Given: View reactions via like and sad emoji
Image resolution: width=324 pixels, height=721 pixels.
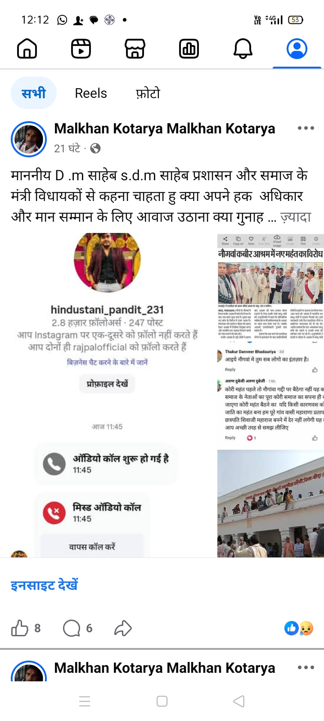Looking at the screenshot, I should (299, 628).
